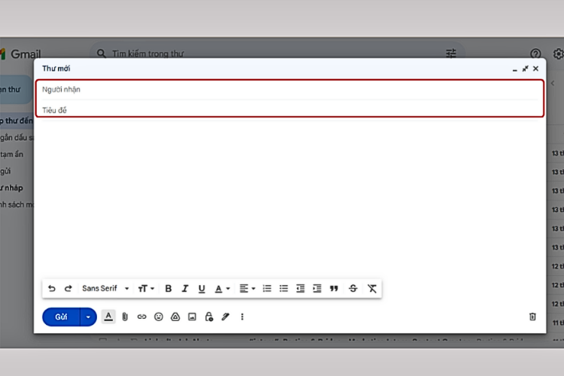The image size is (564, 376).
Task: Toggle strikethrough formatting
Action: 353,288
